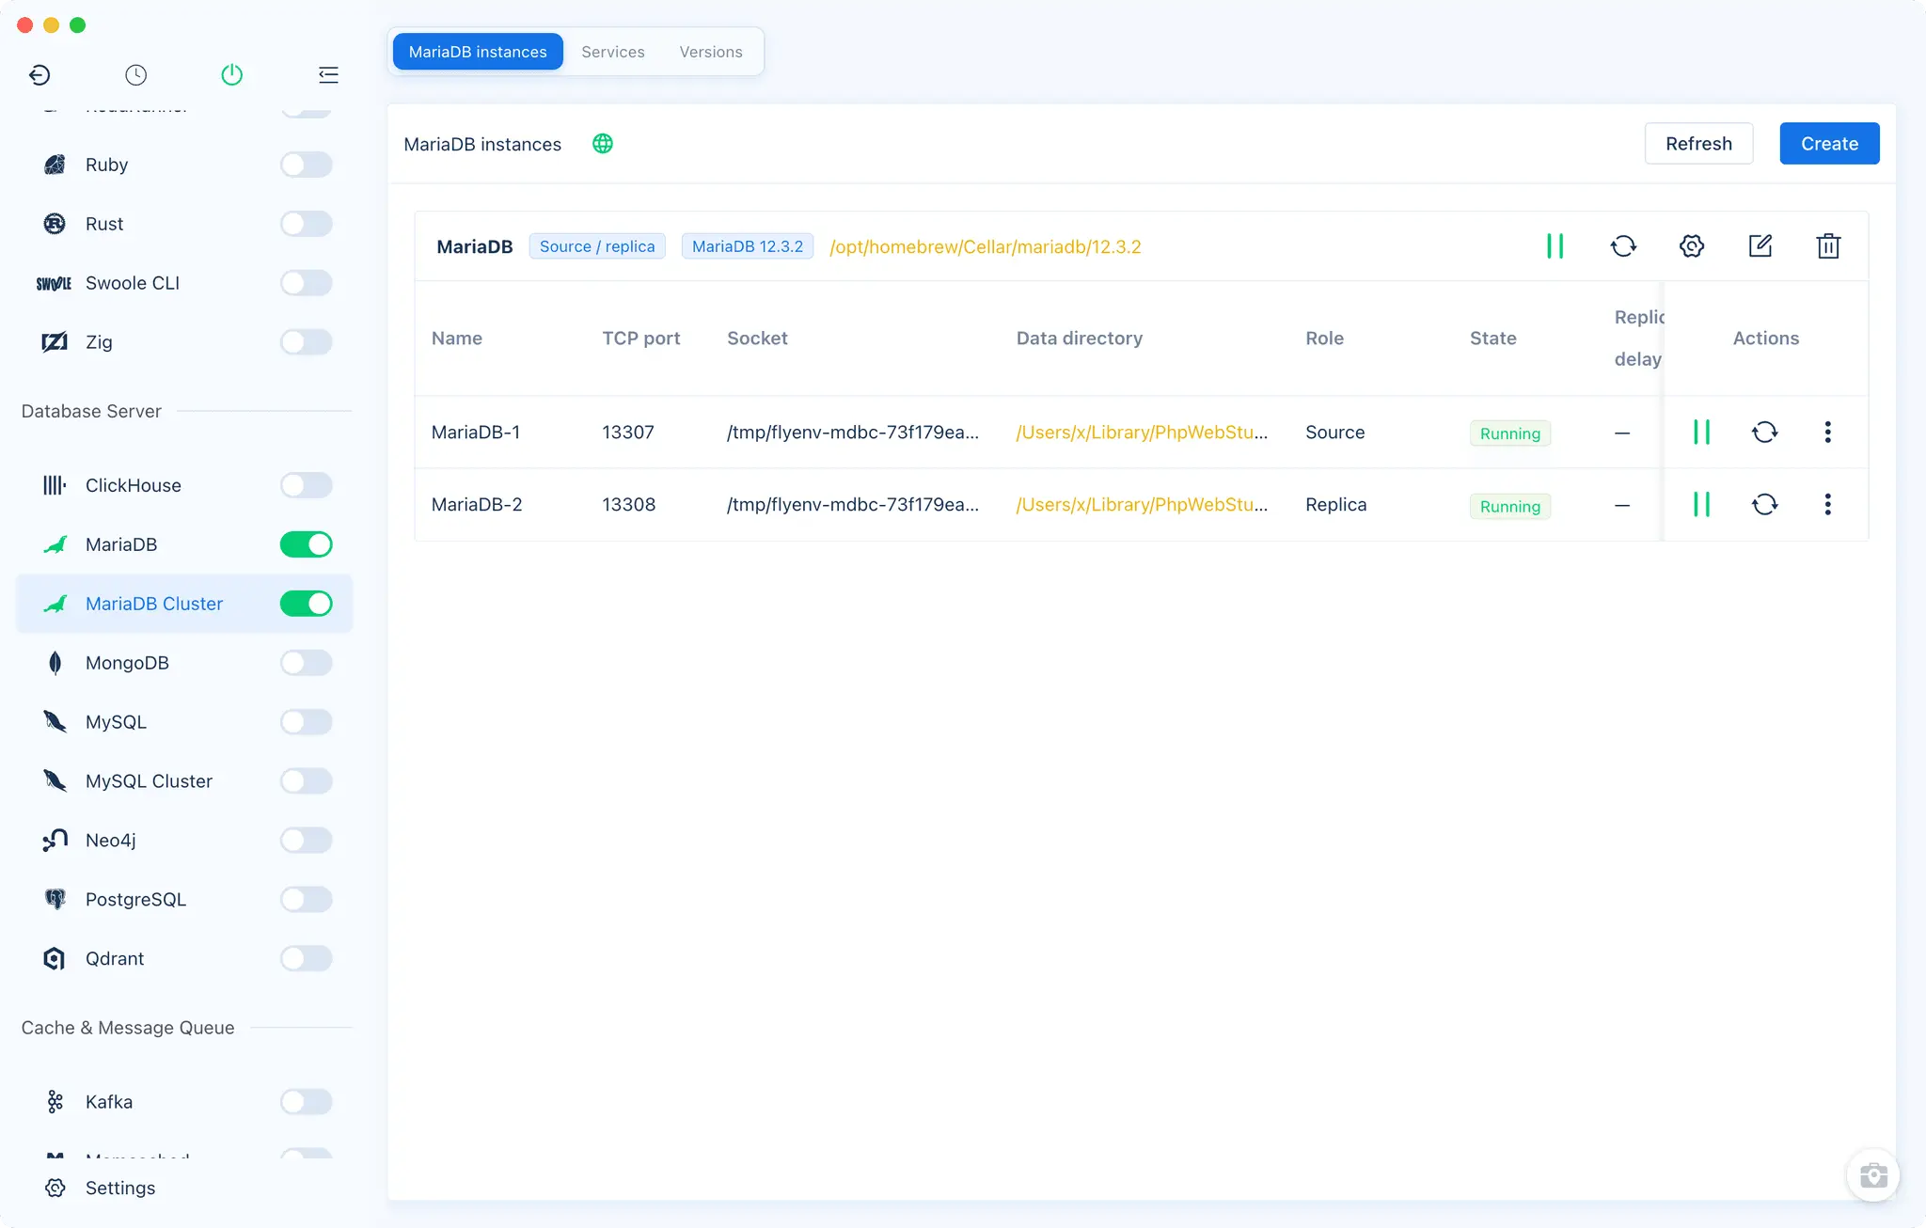1926x1228 pixels.
Task: Stop the MariaDB-2 instance
Action: pos(1701,505)
